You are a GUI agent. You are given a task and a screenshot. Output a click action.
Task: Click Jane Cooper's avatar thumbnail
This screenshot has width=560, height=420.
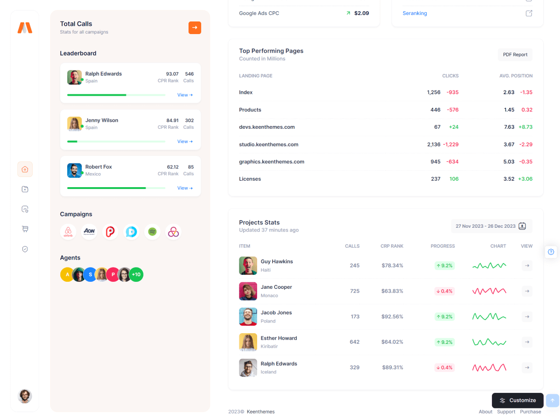click(248, 291)
